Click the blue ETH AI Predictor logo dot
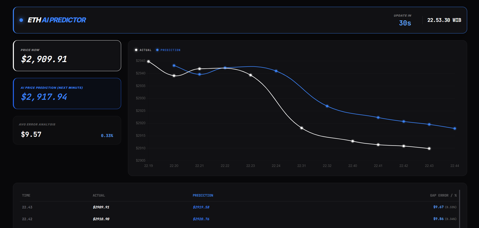 pyautogui.click(x=21, y=20)
